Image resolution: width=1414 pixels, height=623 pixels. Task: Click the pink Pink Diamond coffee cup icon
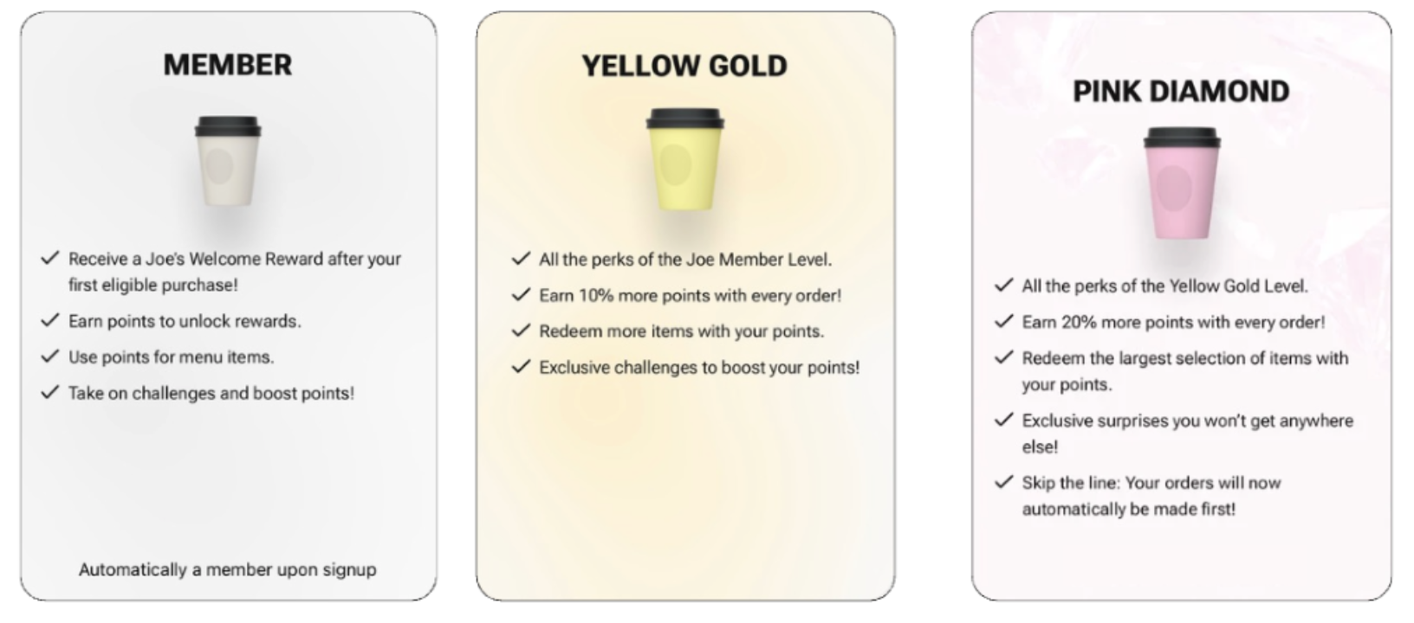tap(1181, 183)
